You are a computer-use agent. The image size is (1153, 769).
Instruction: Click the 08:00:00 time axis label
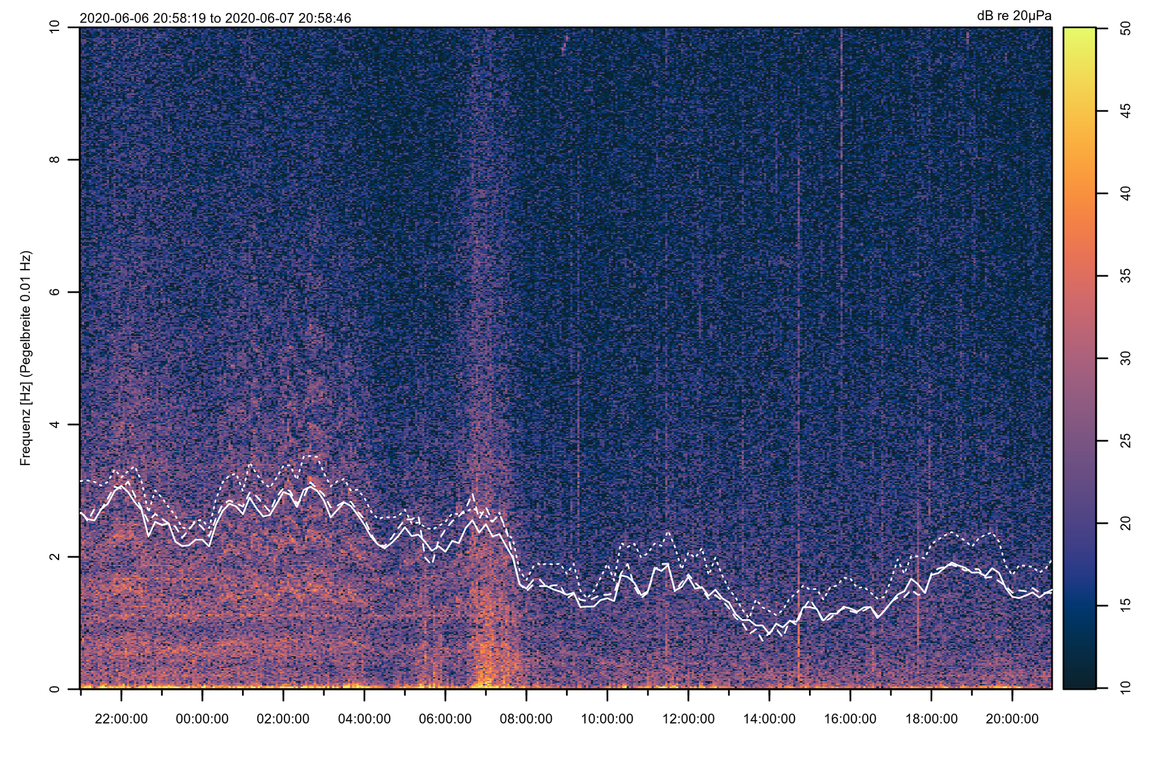pos(526,719)
